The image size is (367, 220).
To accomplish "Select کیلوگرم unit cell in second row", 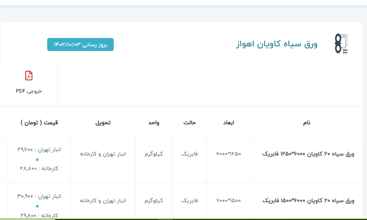I will pos(154,201).
